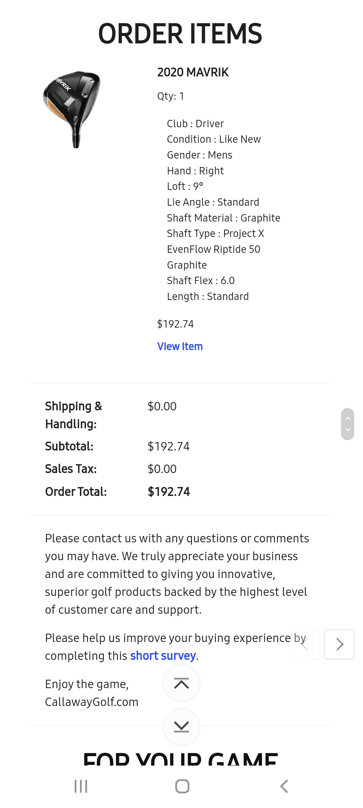Open the View Item link

pos(180,346)
